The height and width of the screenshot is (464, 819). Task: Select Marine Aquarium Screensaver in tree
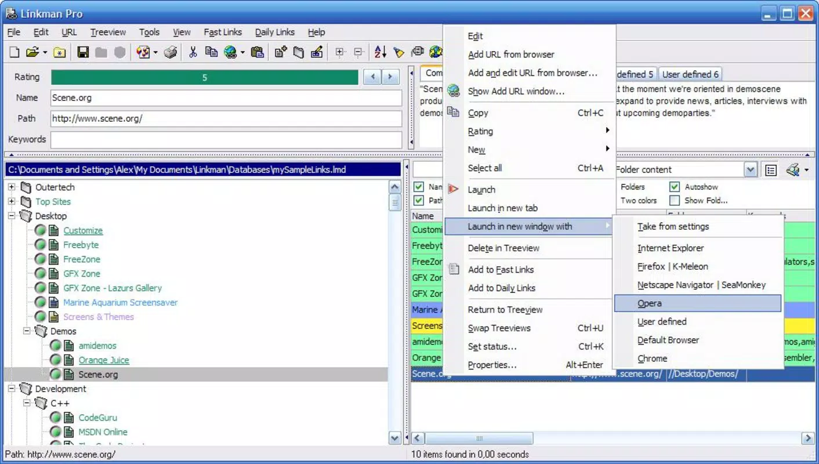point(121,302)
